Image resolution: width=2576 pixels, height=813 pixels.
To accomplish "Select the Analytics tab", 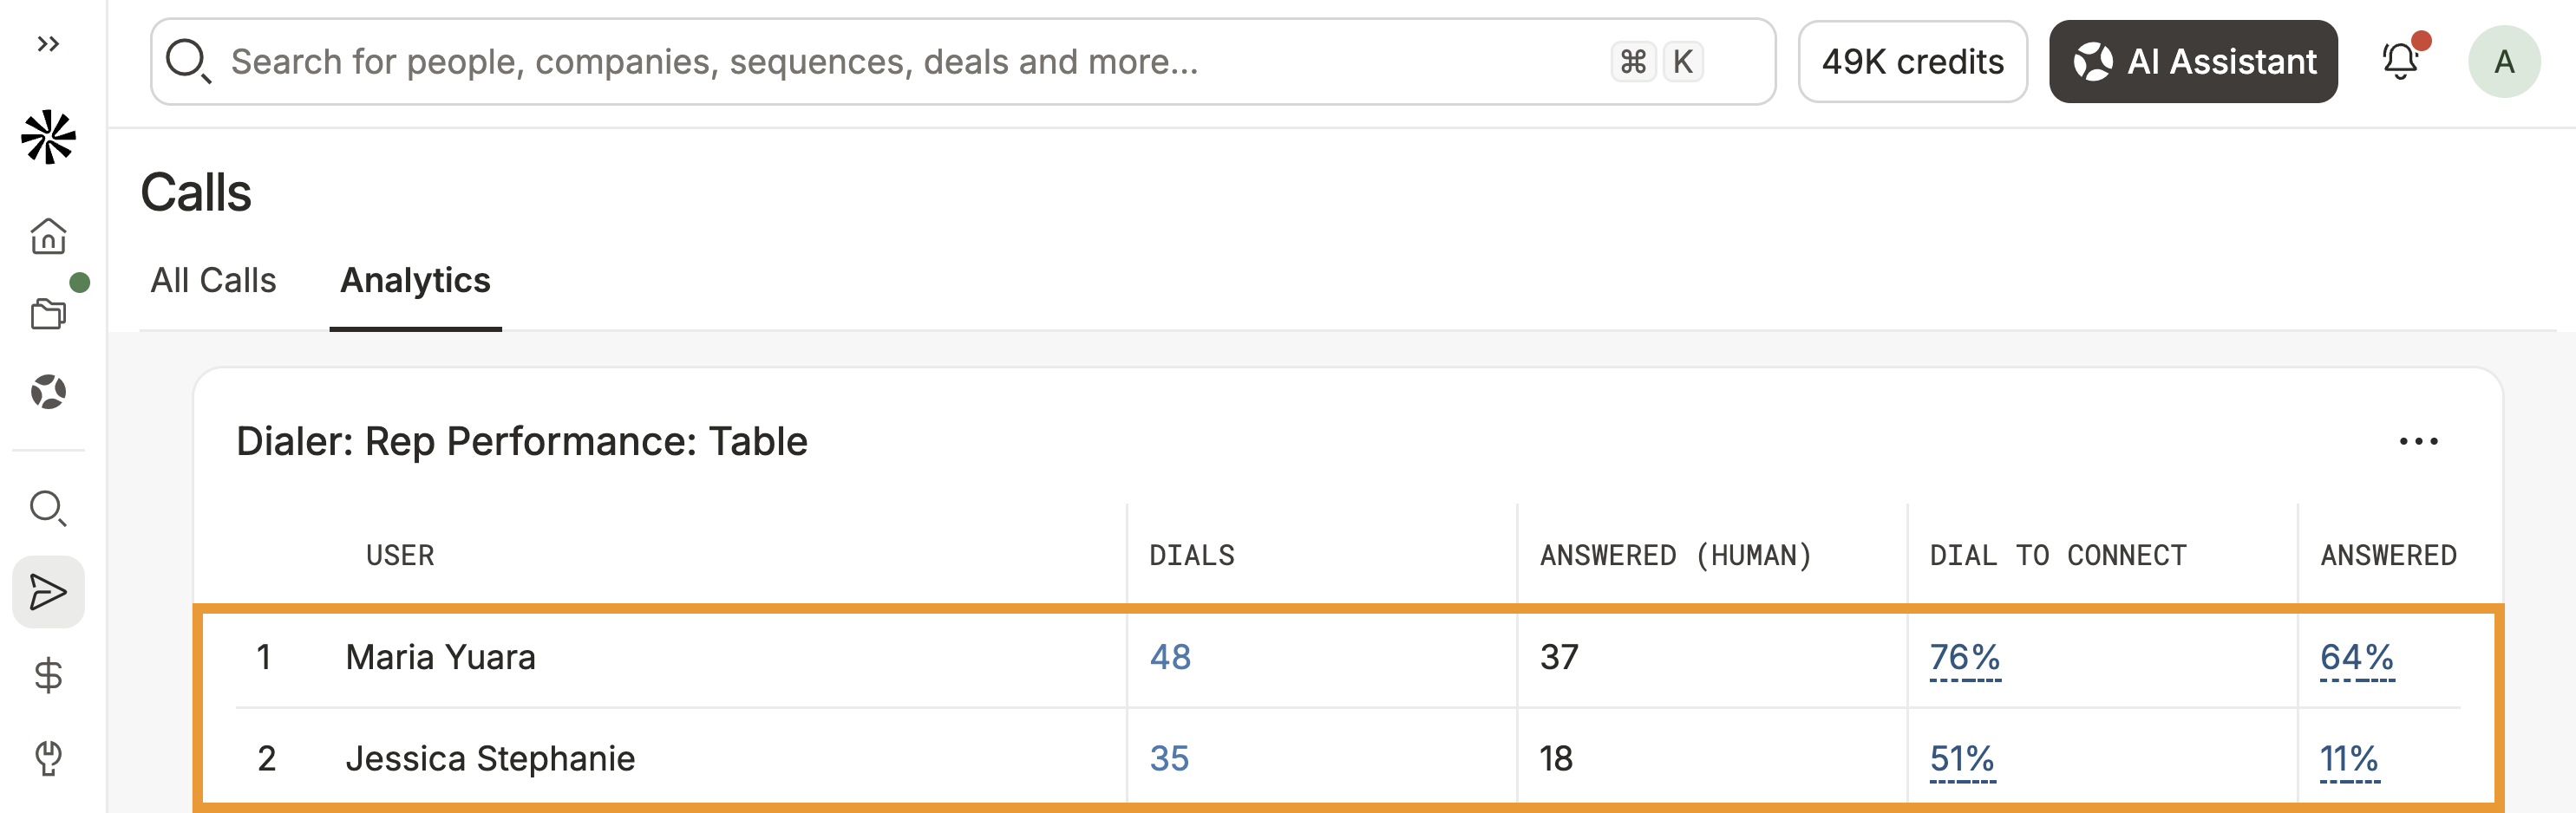I will (x=415, y=281).
